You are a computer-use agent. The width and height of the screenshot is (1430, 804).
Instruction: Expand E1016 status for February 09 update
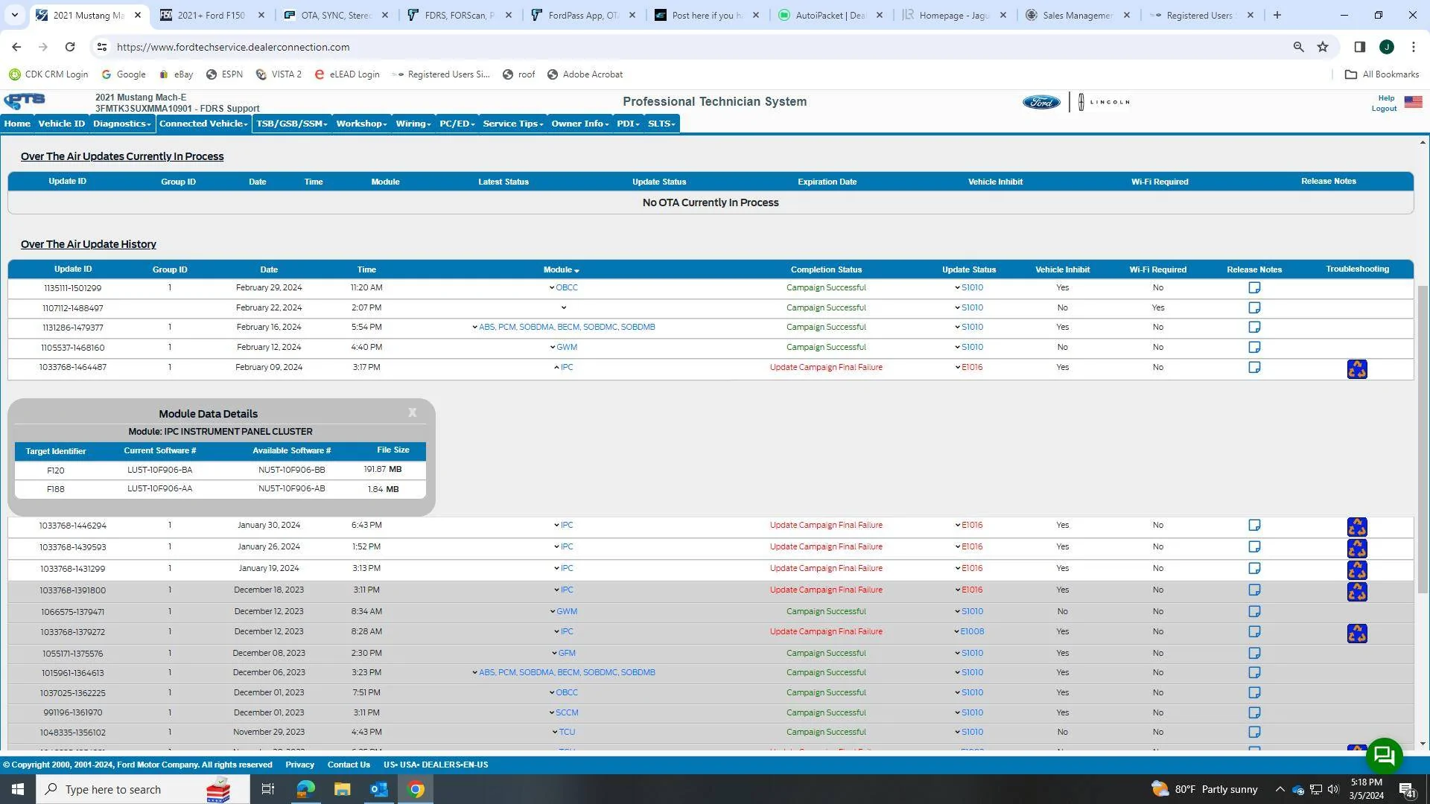968,368
